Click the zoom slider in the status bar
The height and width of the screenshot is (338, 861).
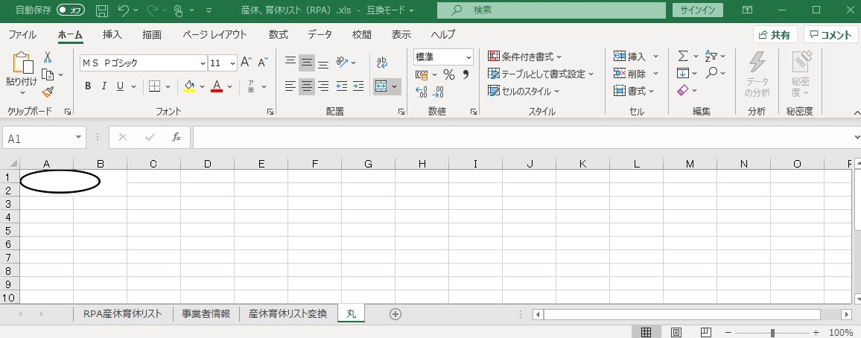point(773,333)
